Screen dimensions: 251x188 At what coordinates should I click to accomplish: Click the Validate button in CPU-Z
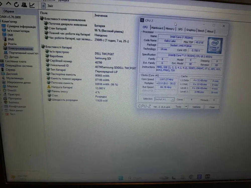tap(196, 107)
